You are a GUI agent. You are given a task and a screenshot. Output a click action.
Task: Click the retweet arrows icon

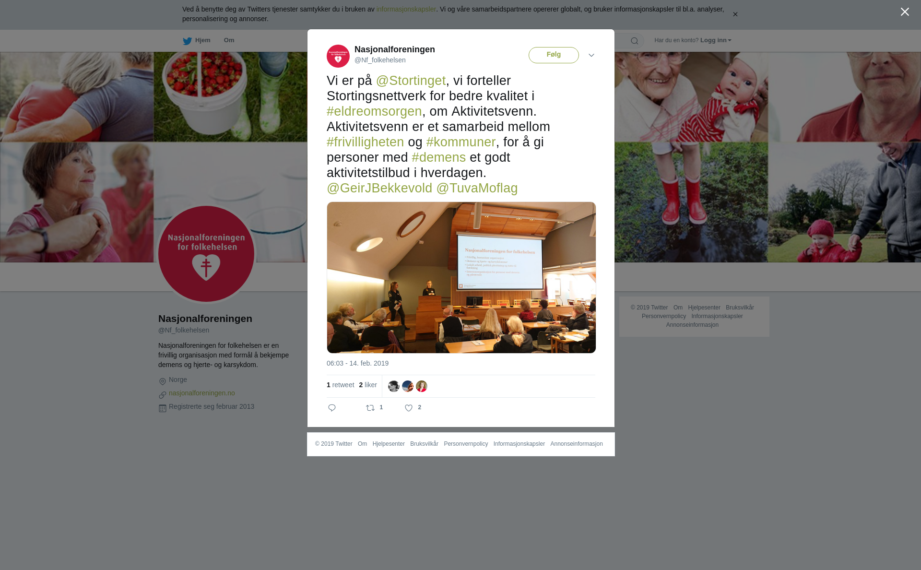tap(370, 408)
